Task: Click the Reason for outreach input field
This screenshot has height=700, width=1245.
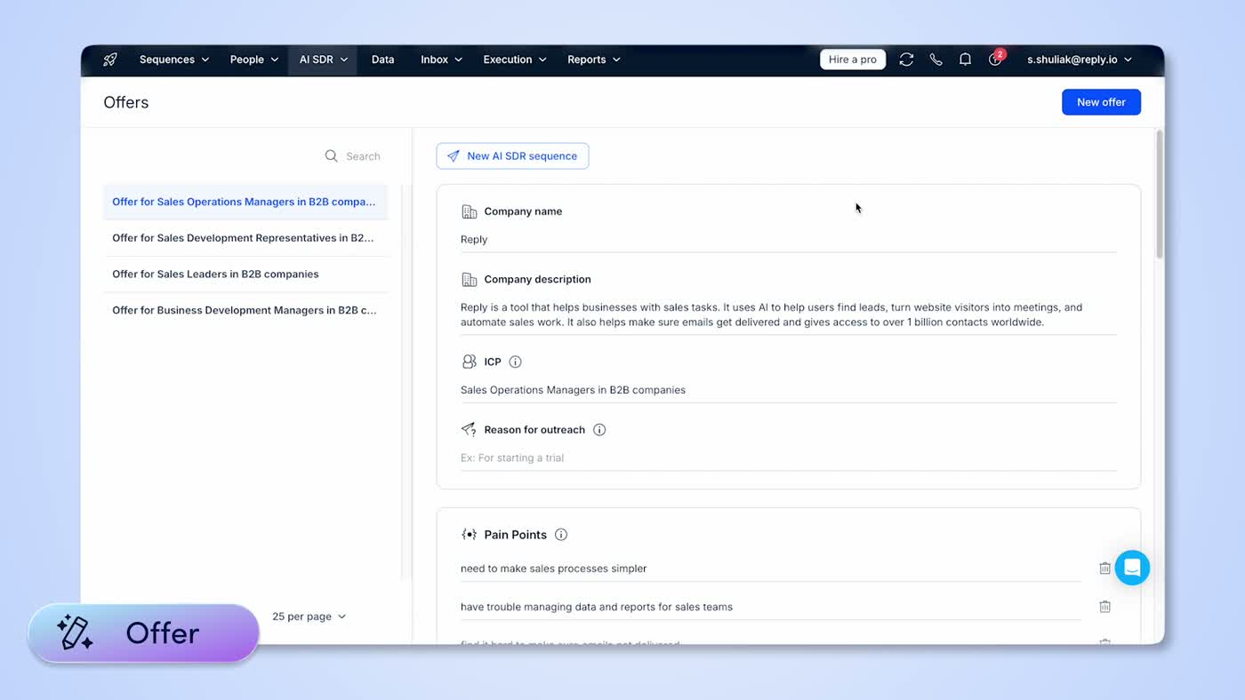Action: point(788,458)
